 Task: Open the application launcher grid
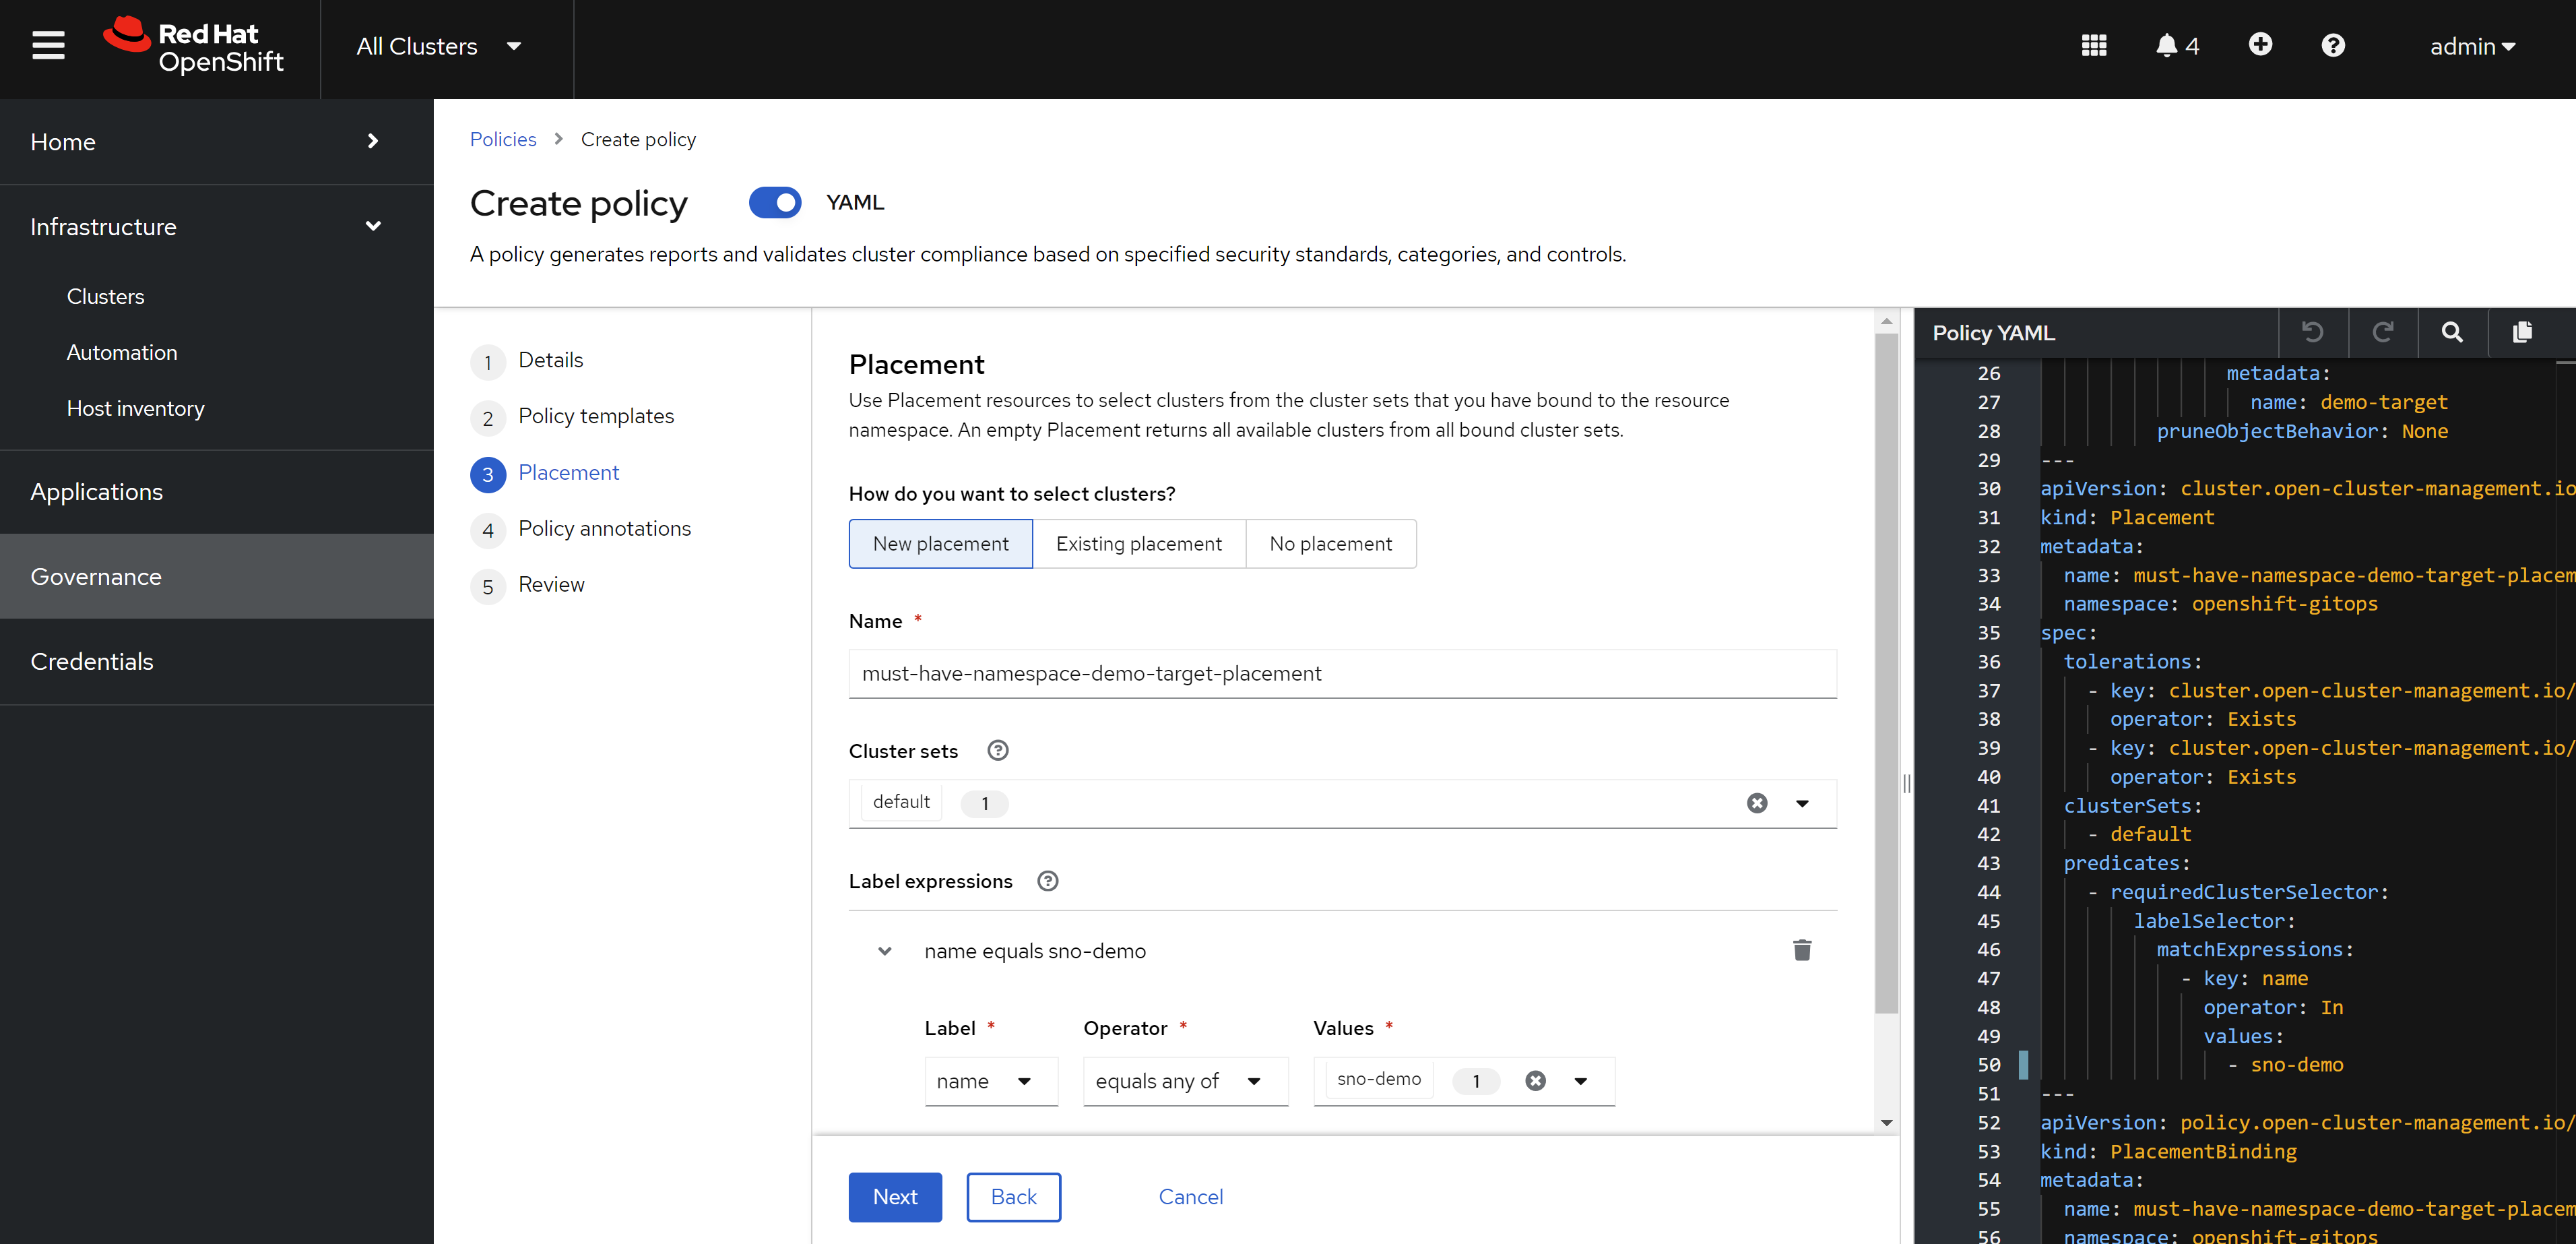pos(2093,46)
